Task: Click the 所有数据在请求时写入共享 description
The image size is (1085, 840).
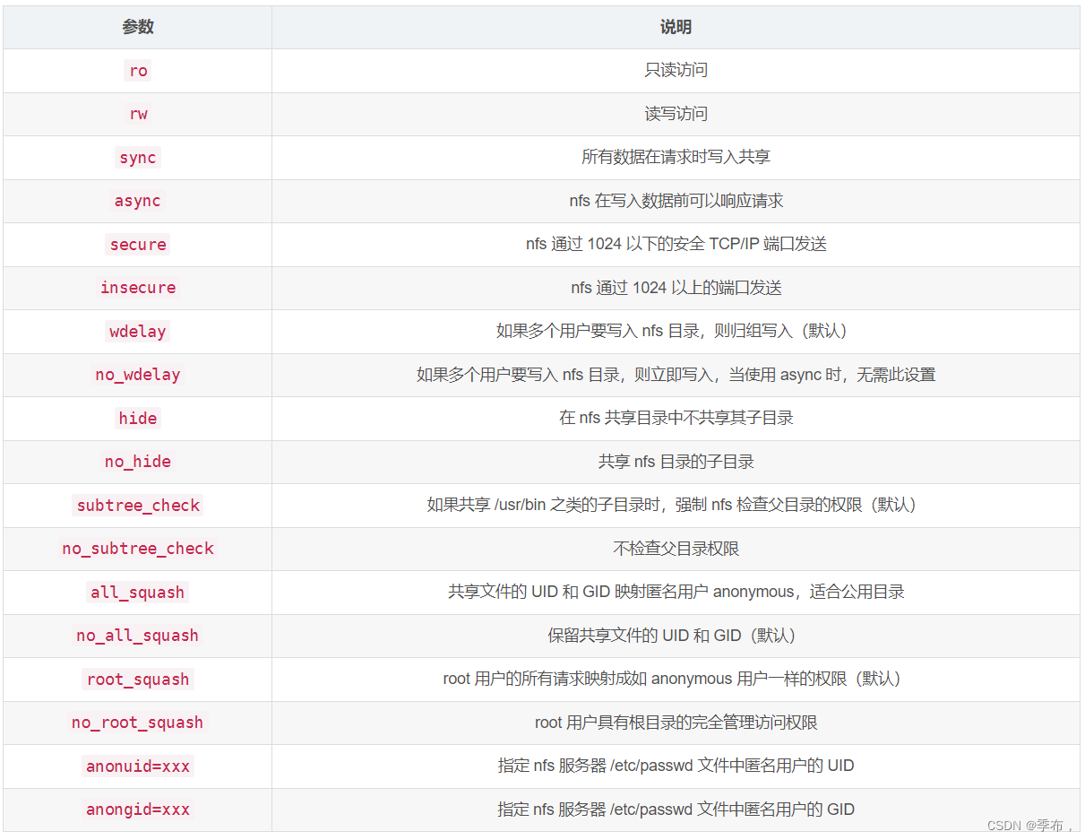Action: [676, 157]
